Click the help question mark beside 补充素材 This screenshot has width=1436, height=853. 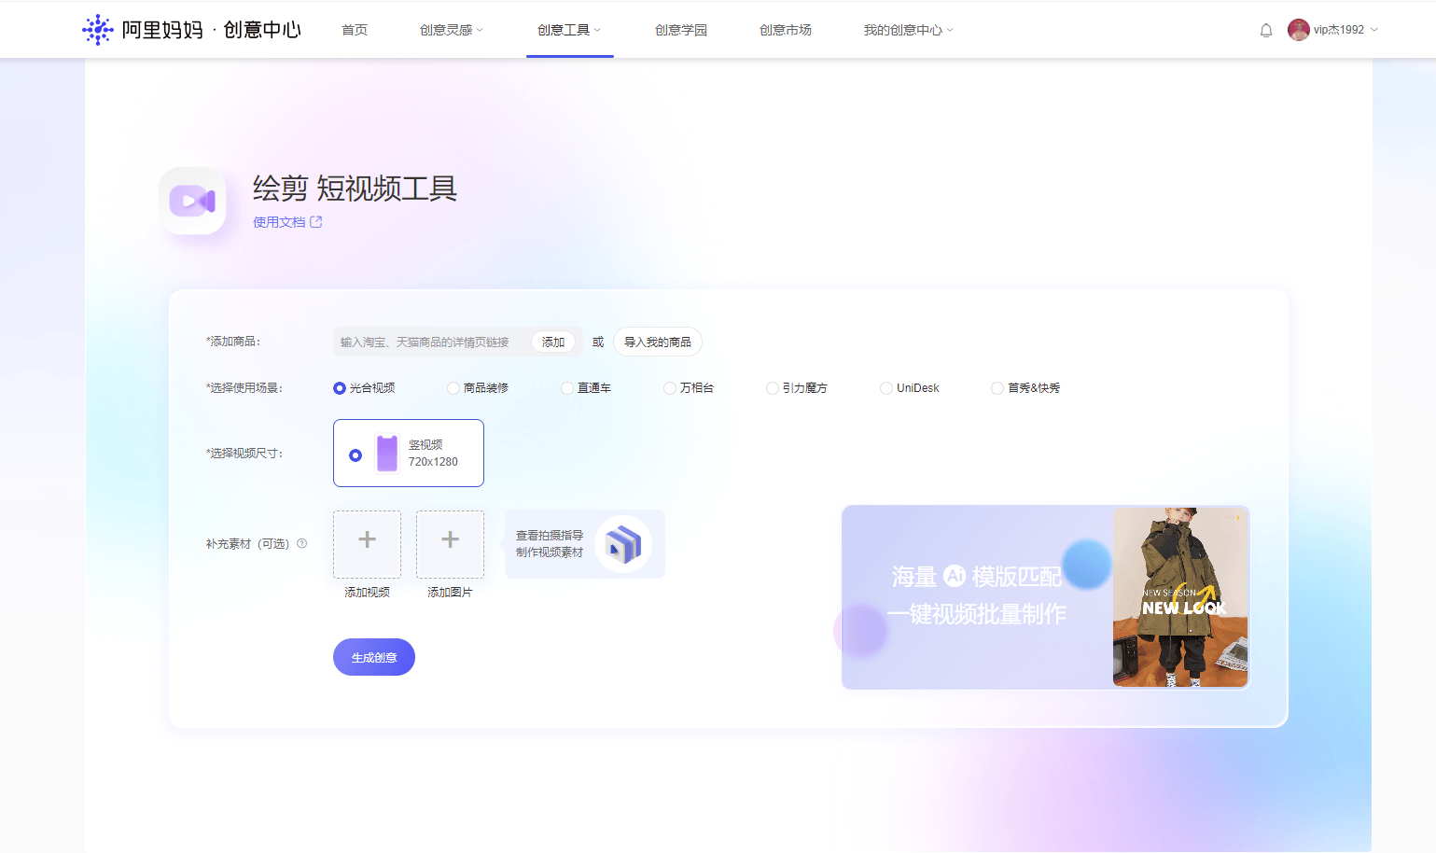301,543
